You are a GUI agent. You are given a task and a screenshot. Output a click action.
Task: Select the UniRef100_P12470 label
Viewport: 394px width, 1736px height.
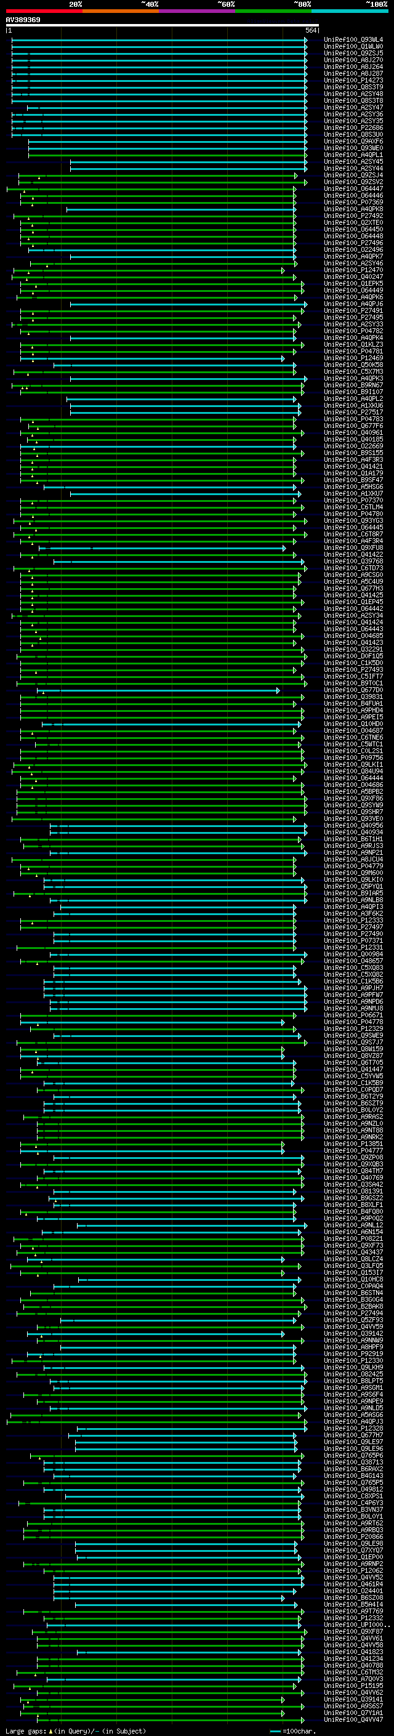[353, 270]
